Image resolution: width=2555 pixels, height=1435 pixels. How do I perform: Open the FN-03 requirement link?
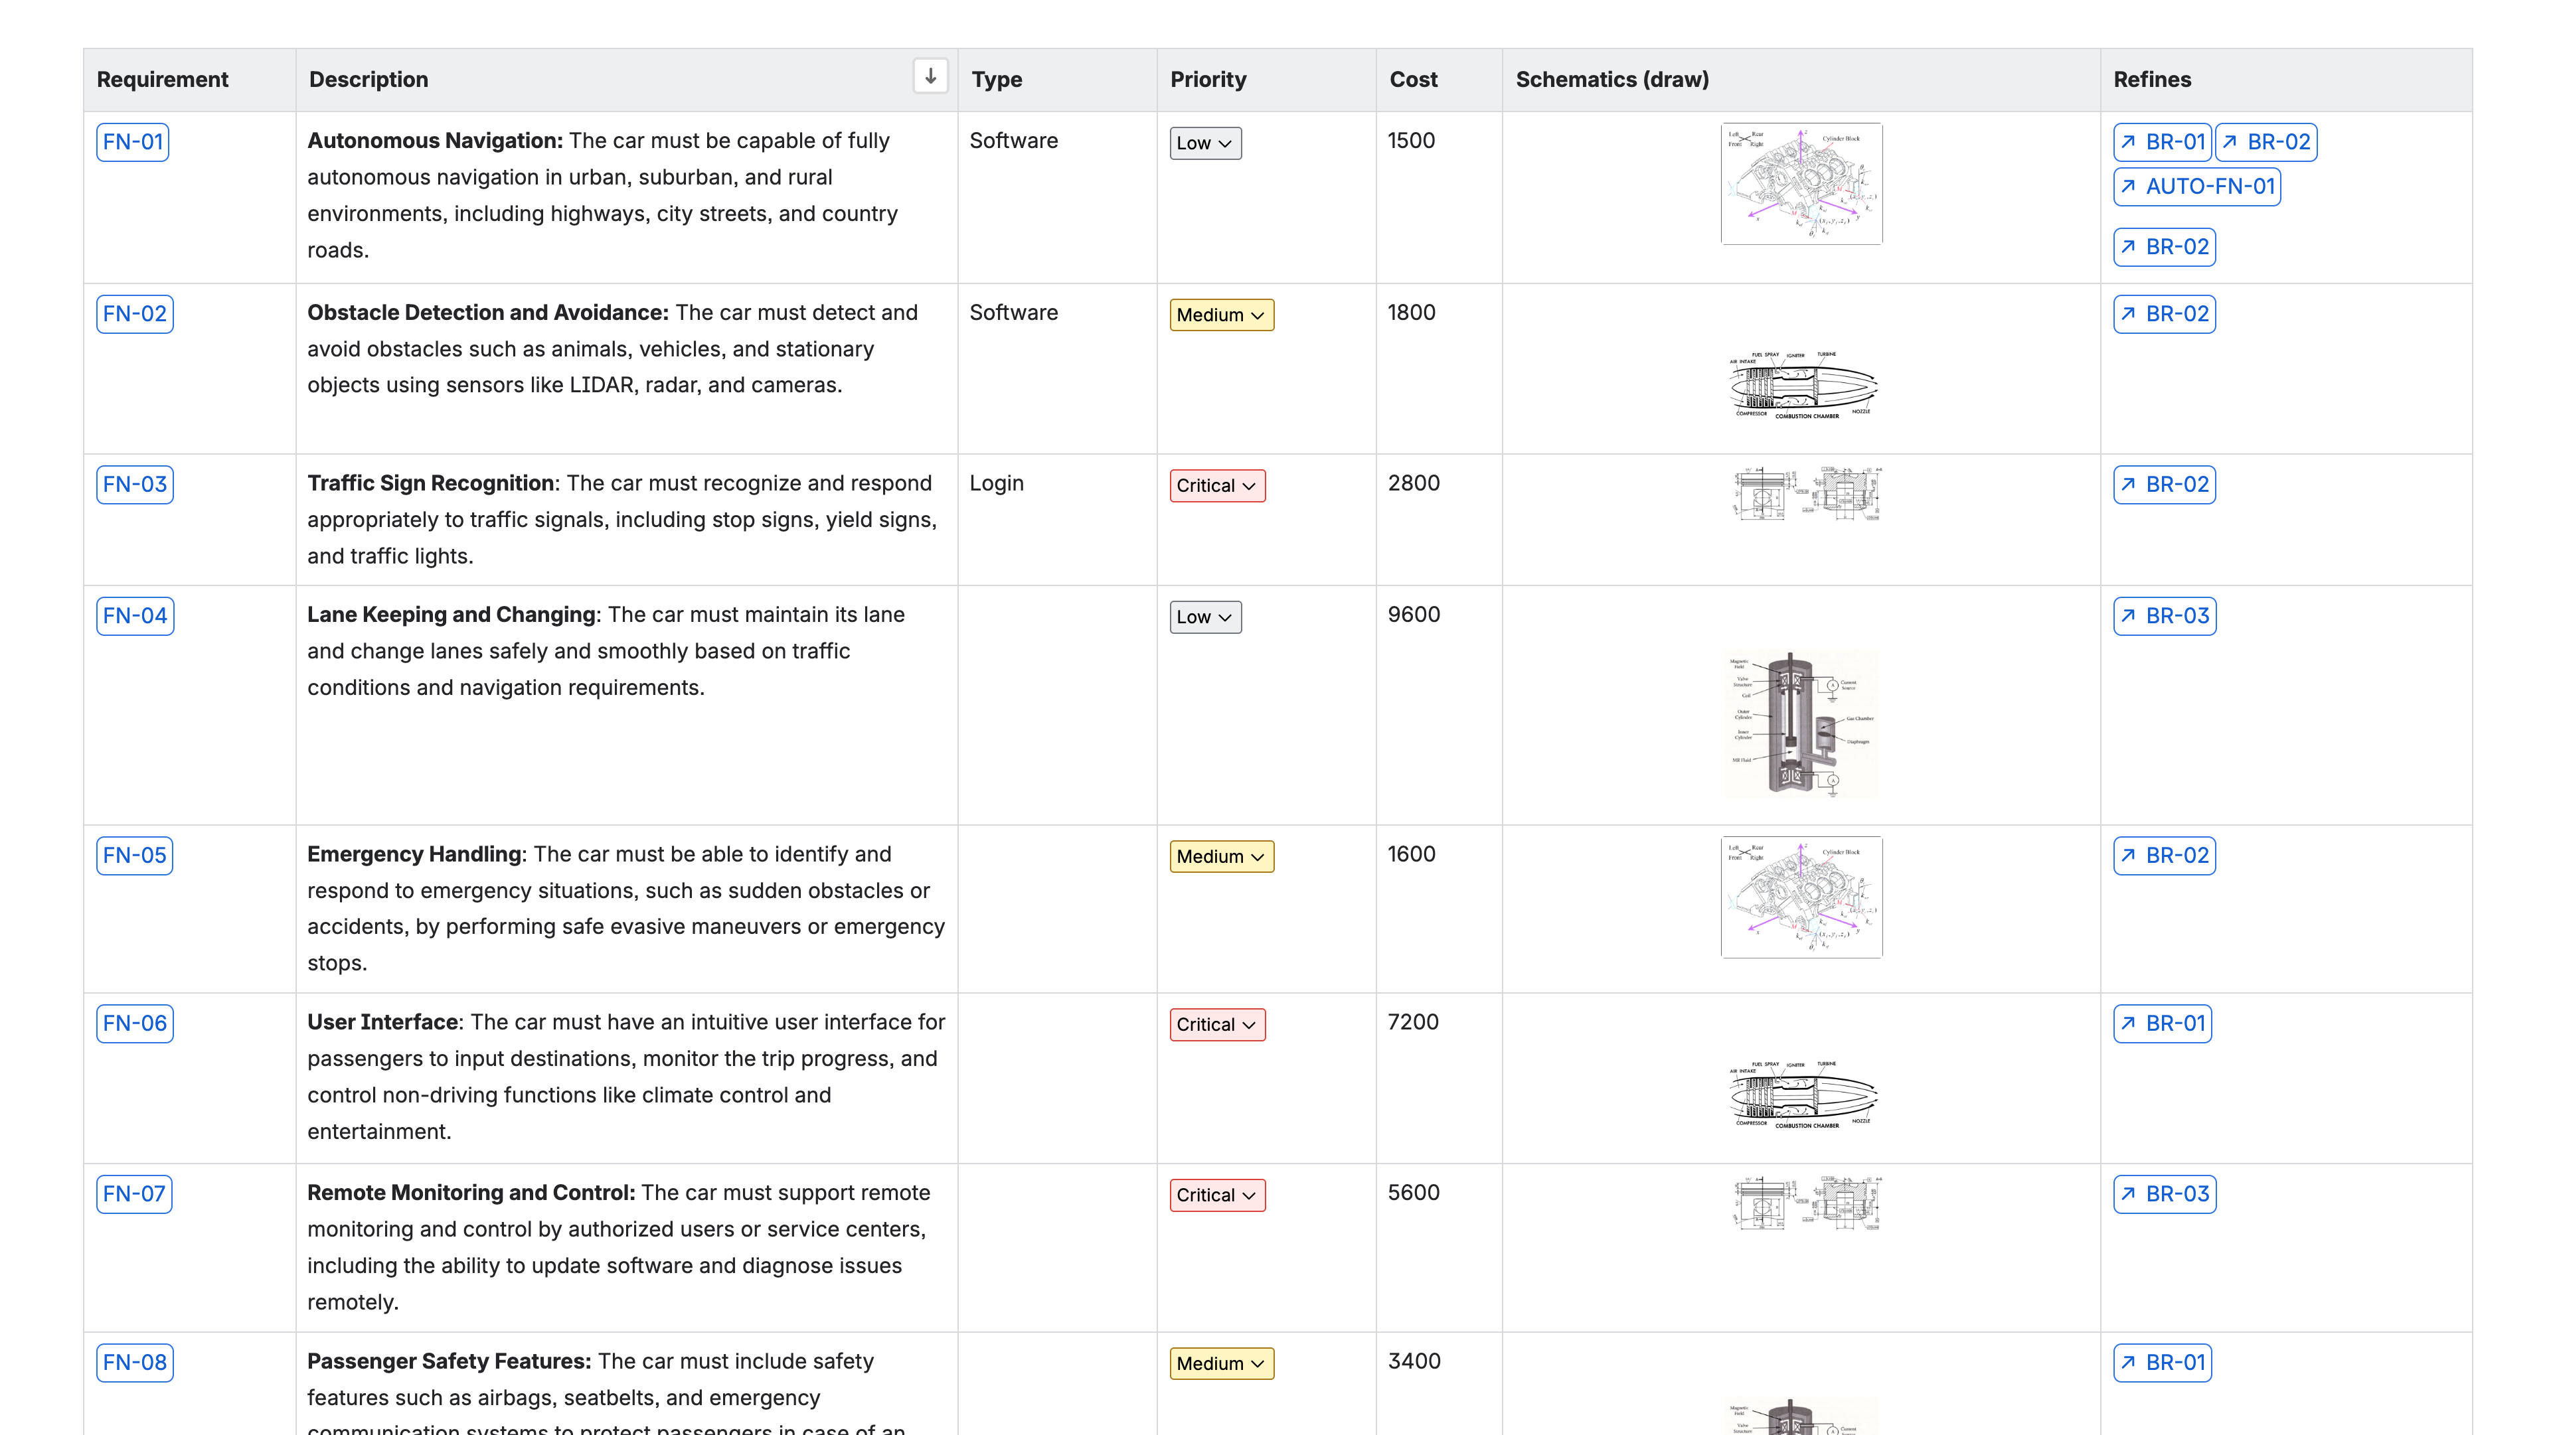click(x=135, y=485)
